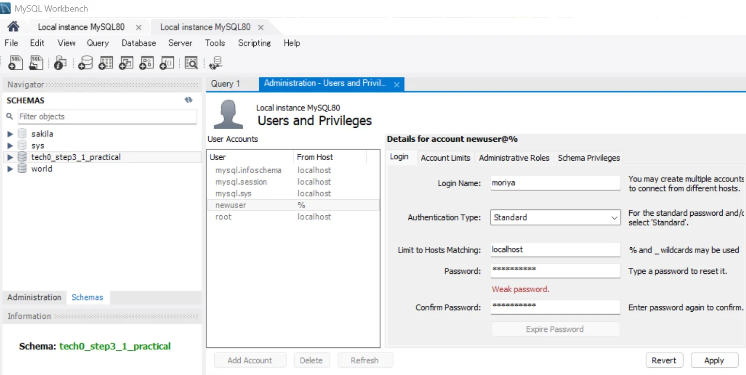Click the Limit to Hosts Matching field
This screenshot has width=746, height=375.
555,250
